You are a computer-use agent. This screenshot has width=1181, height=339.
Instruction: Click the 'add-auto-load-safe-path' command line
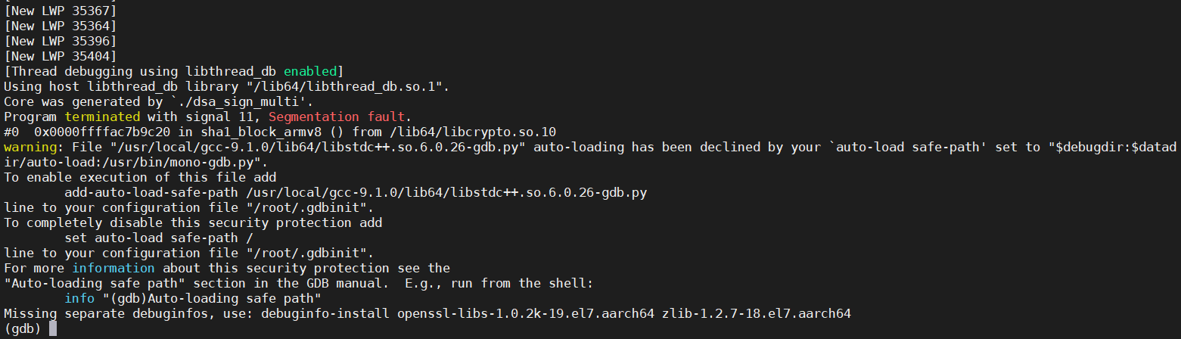356,192
